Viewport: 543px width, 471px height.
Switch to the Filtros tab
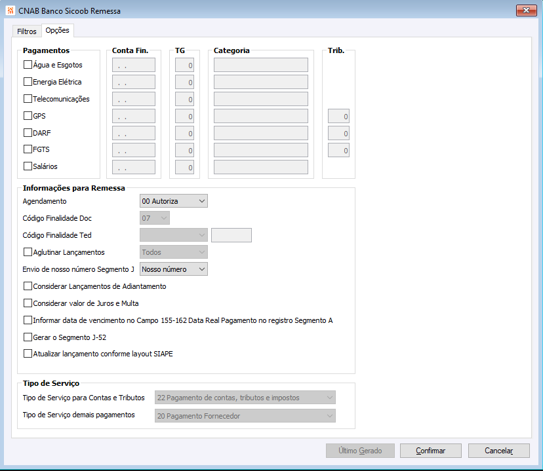click(x=27, y=31)
